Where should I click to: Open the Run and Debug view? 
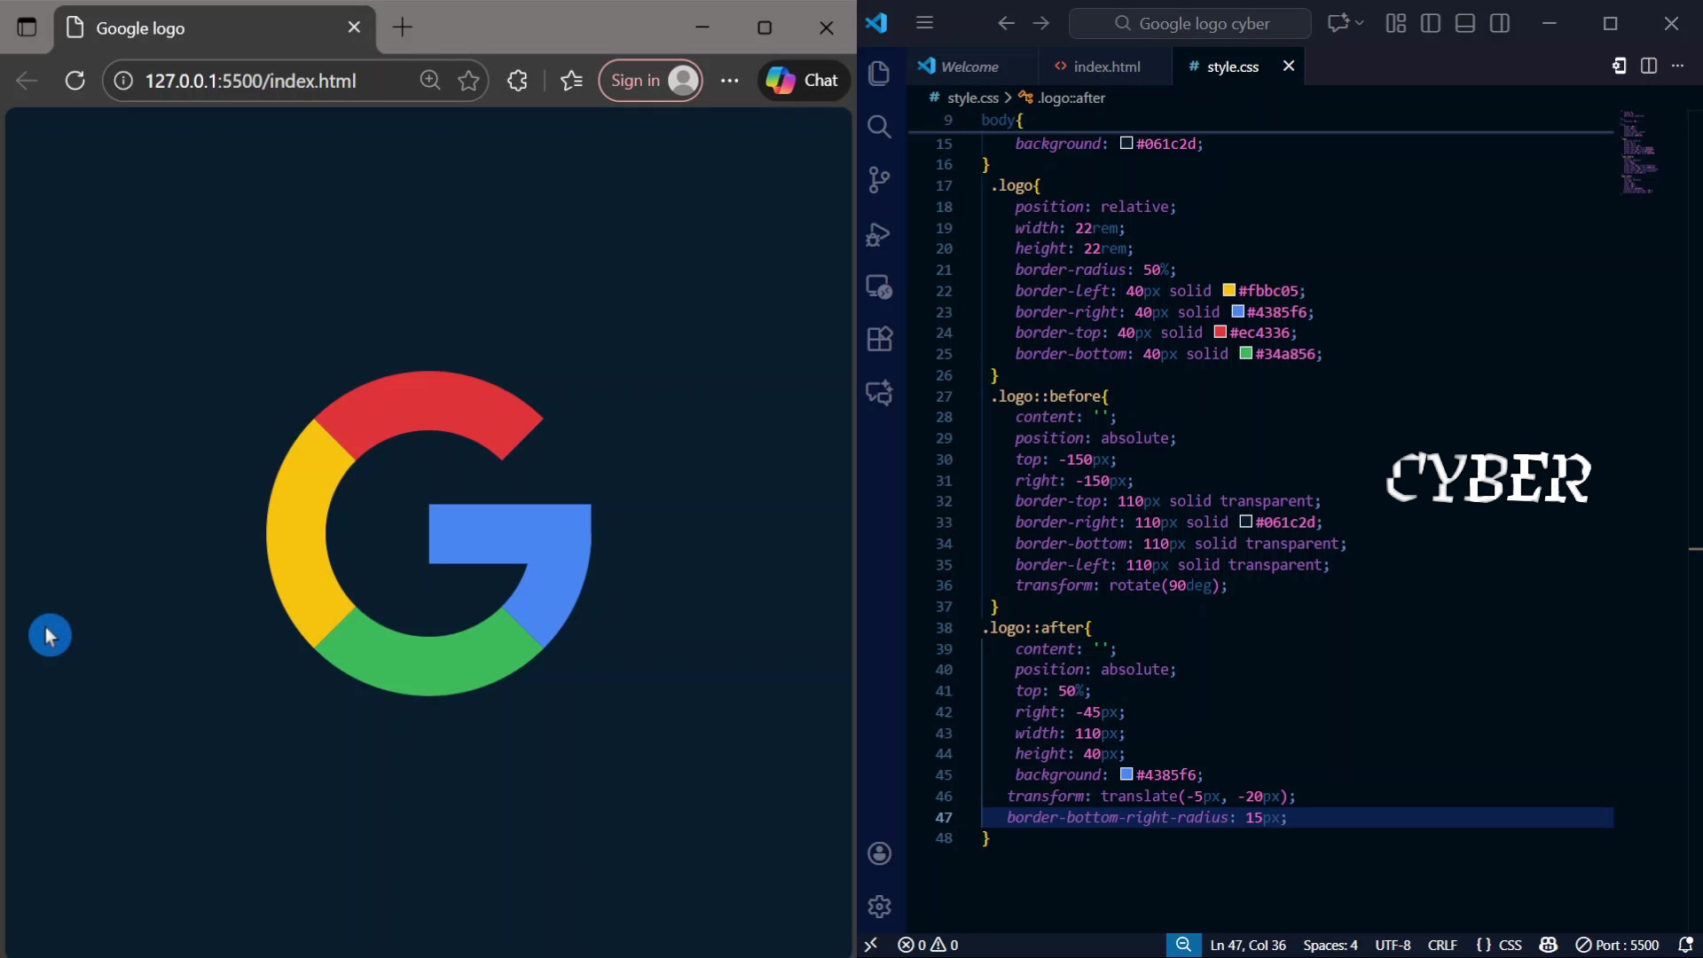[879, 234]
